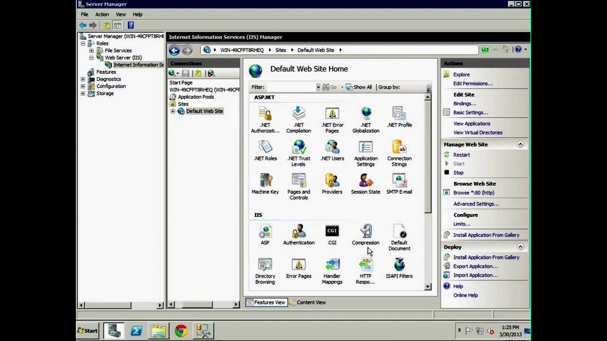Open Connection Strings feature
Screen dimensions: 607x341
tap(399, 153)
